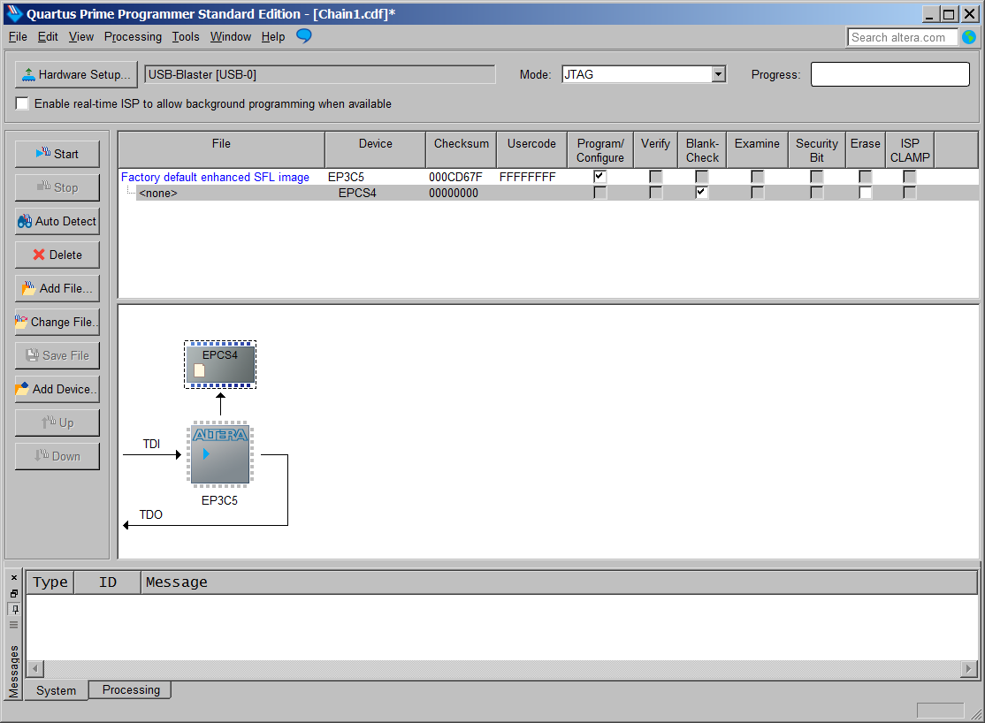The image size is (985, 723).
Task: Click the Verify column header
Action: click(655, 149)
